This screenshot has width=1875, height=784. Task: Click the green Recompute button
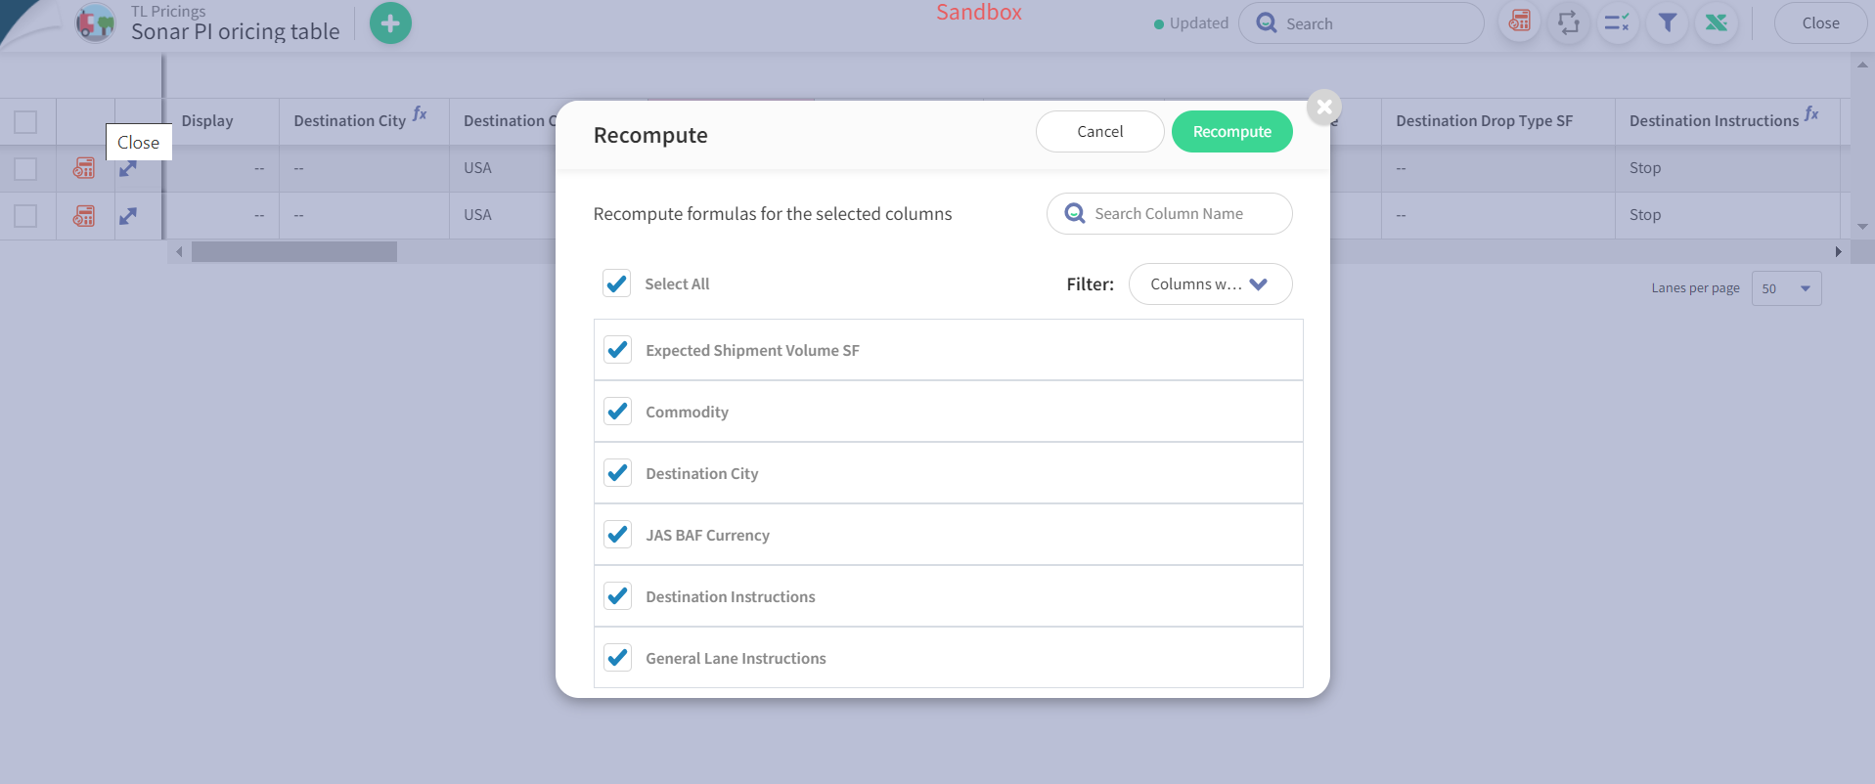1231,132
